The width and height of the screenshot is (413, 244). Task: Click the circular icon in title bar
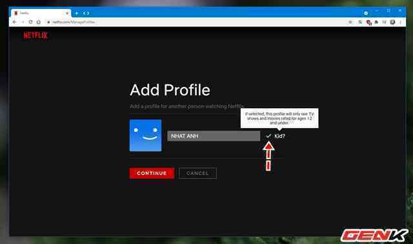pos(366,13)
